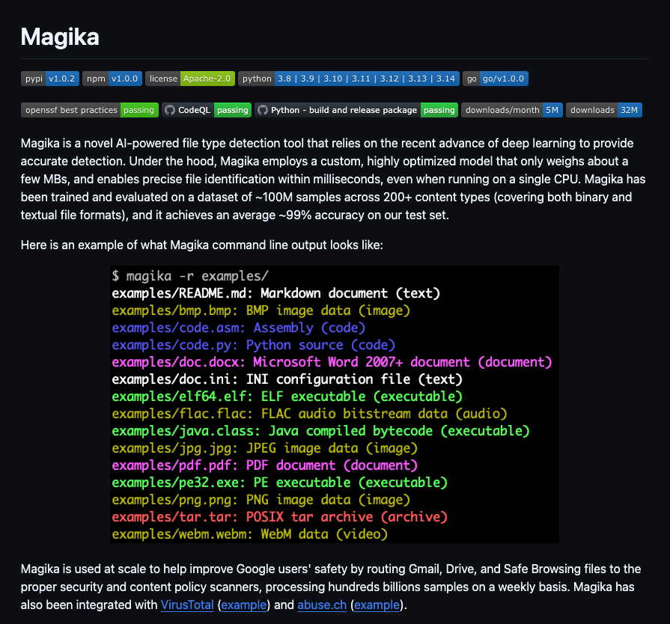Click the pypi v1.0.2 badge

[50, 79]
